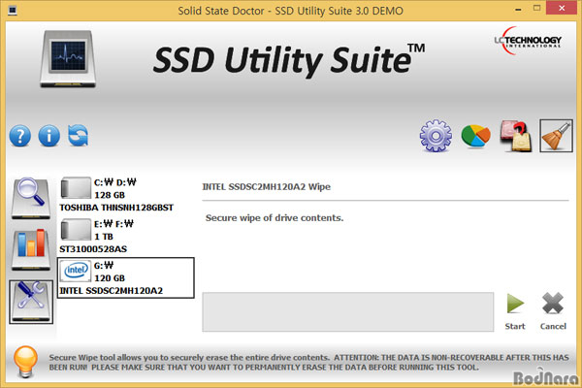Click the empty wipe progress bar
This screenshot has height=388, width=582.
coord(348,312)
